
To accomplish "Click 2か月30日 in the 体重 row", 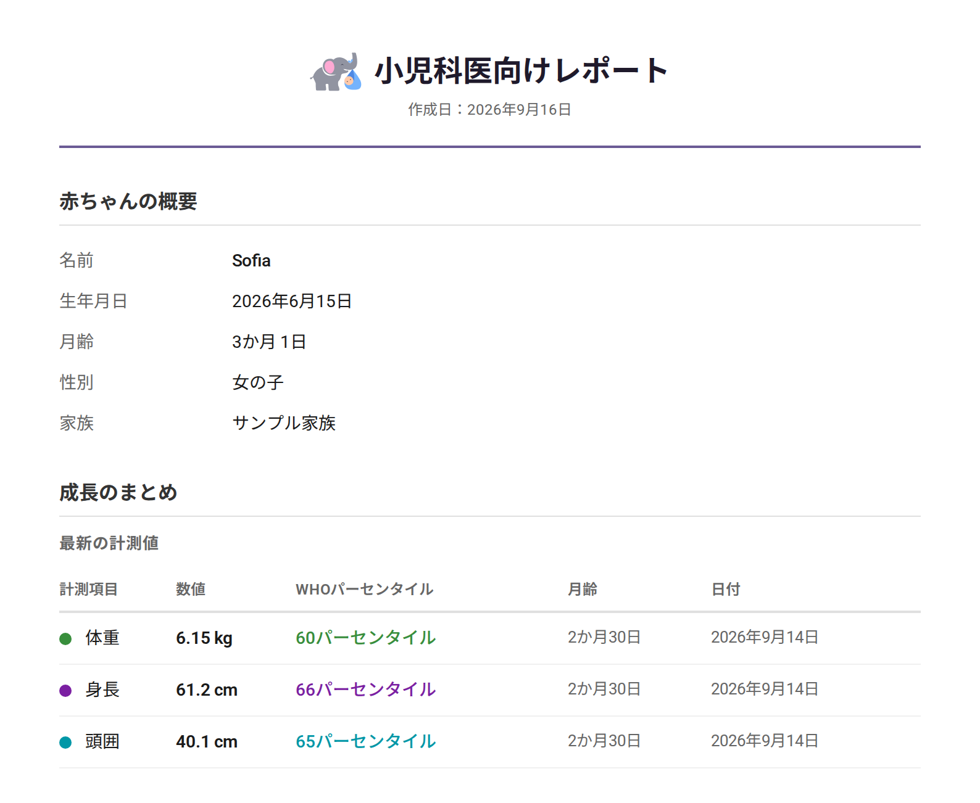I will click(604, 637).
